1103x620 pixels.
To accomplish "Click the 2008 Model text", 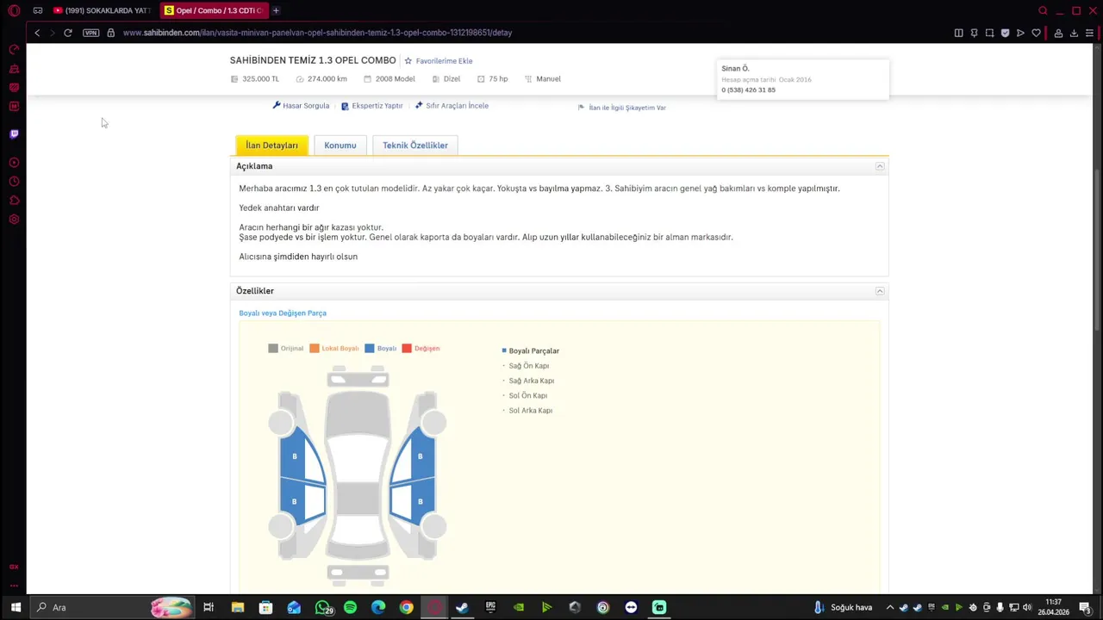I will pos(396,79).
